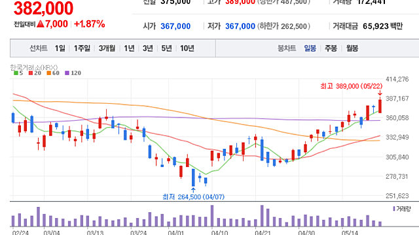Click the 04/10 date axis label
Screen dimensions: 419x235
point(219,232)
